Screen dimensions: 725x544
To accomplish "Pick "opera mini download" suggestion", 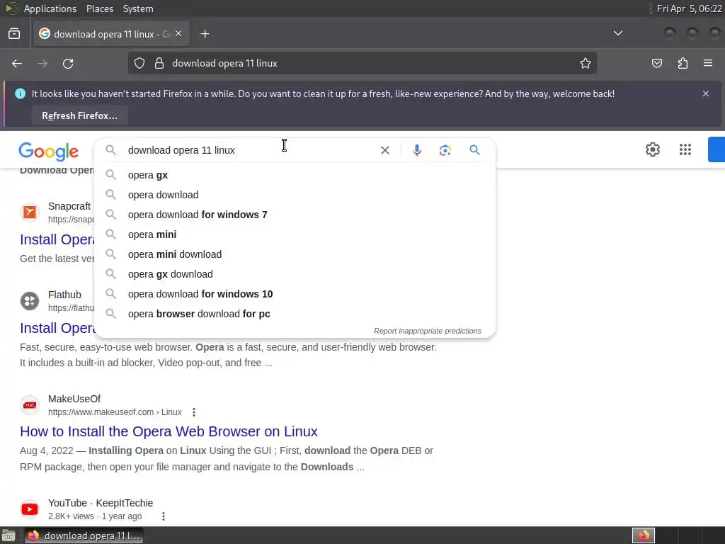I will [295, 254].
